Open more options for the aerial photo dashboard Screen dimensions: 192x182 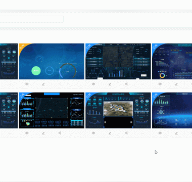[x=142, y=133]
